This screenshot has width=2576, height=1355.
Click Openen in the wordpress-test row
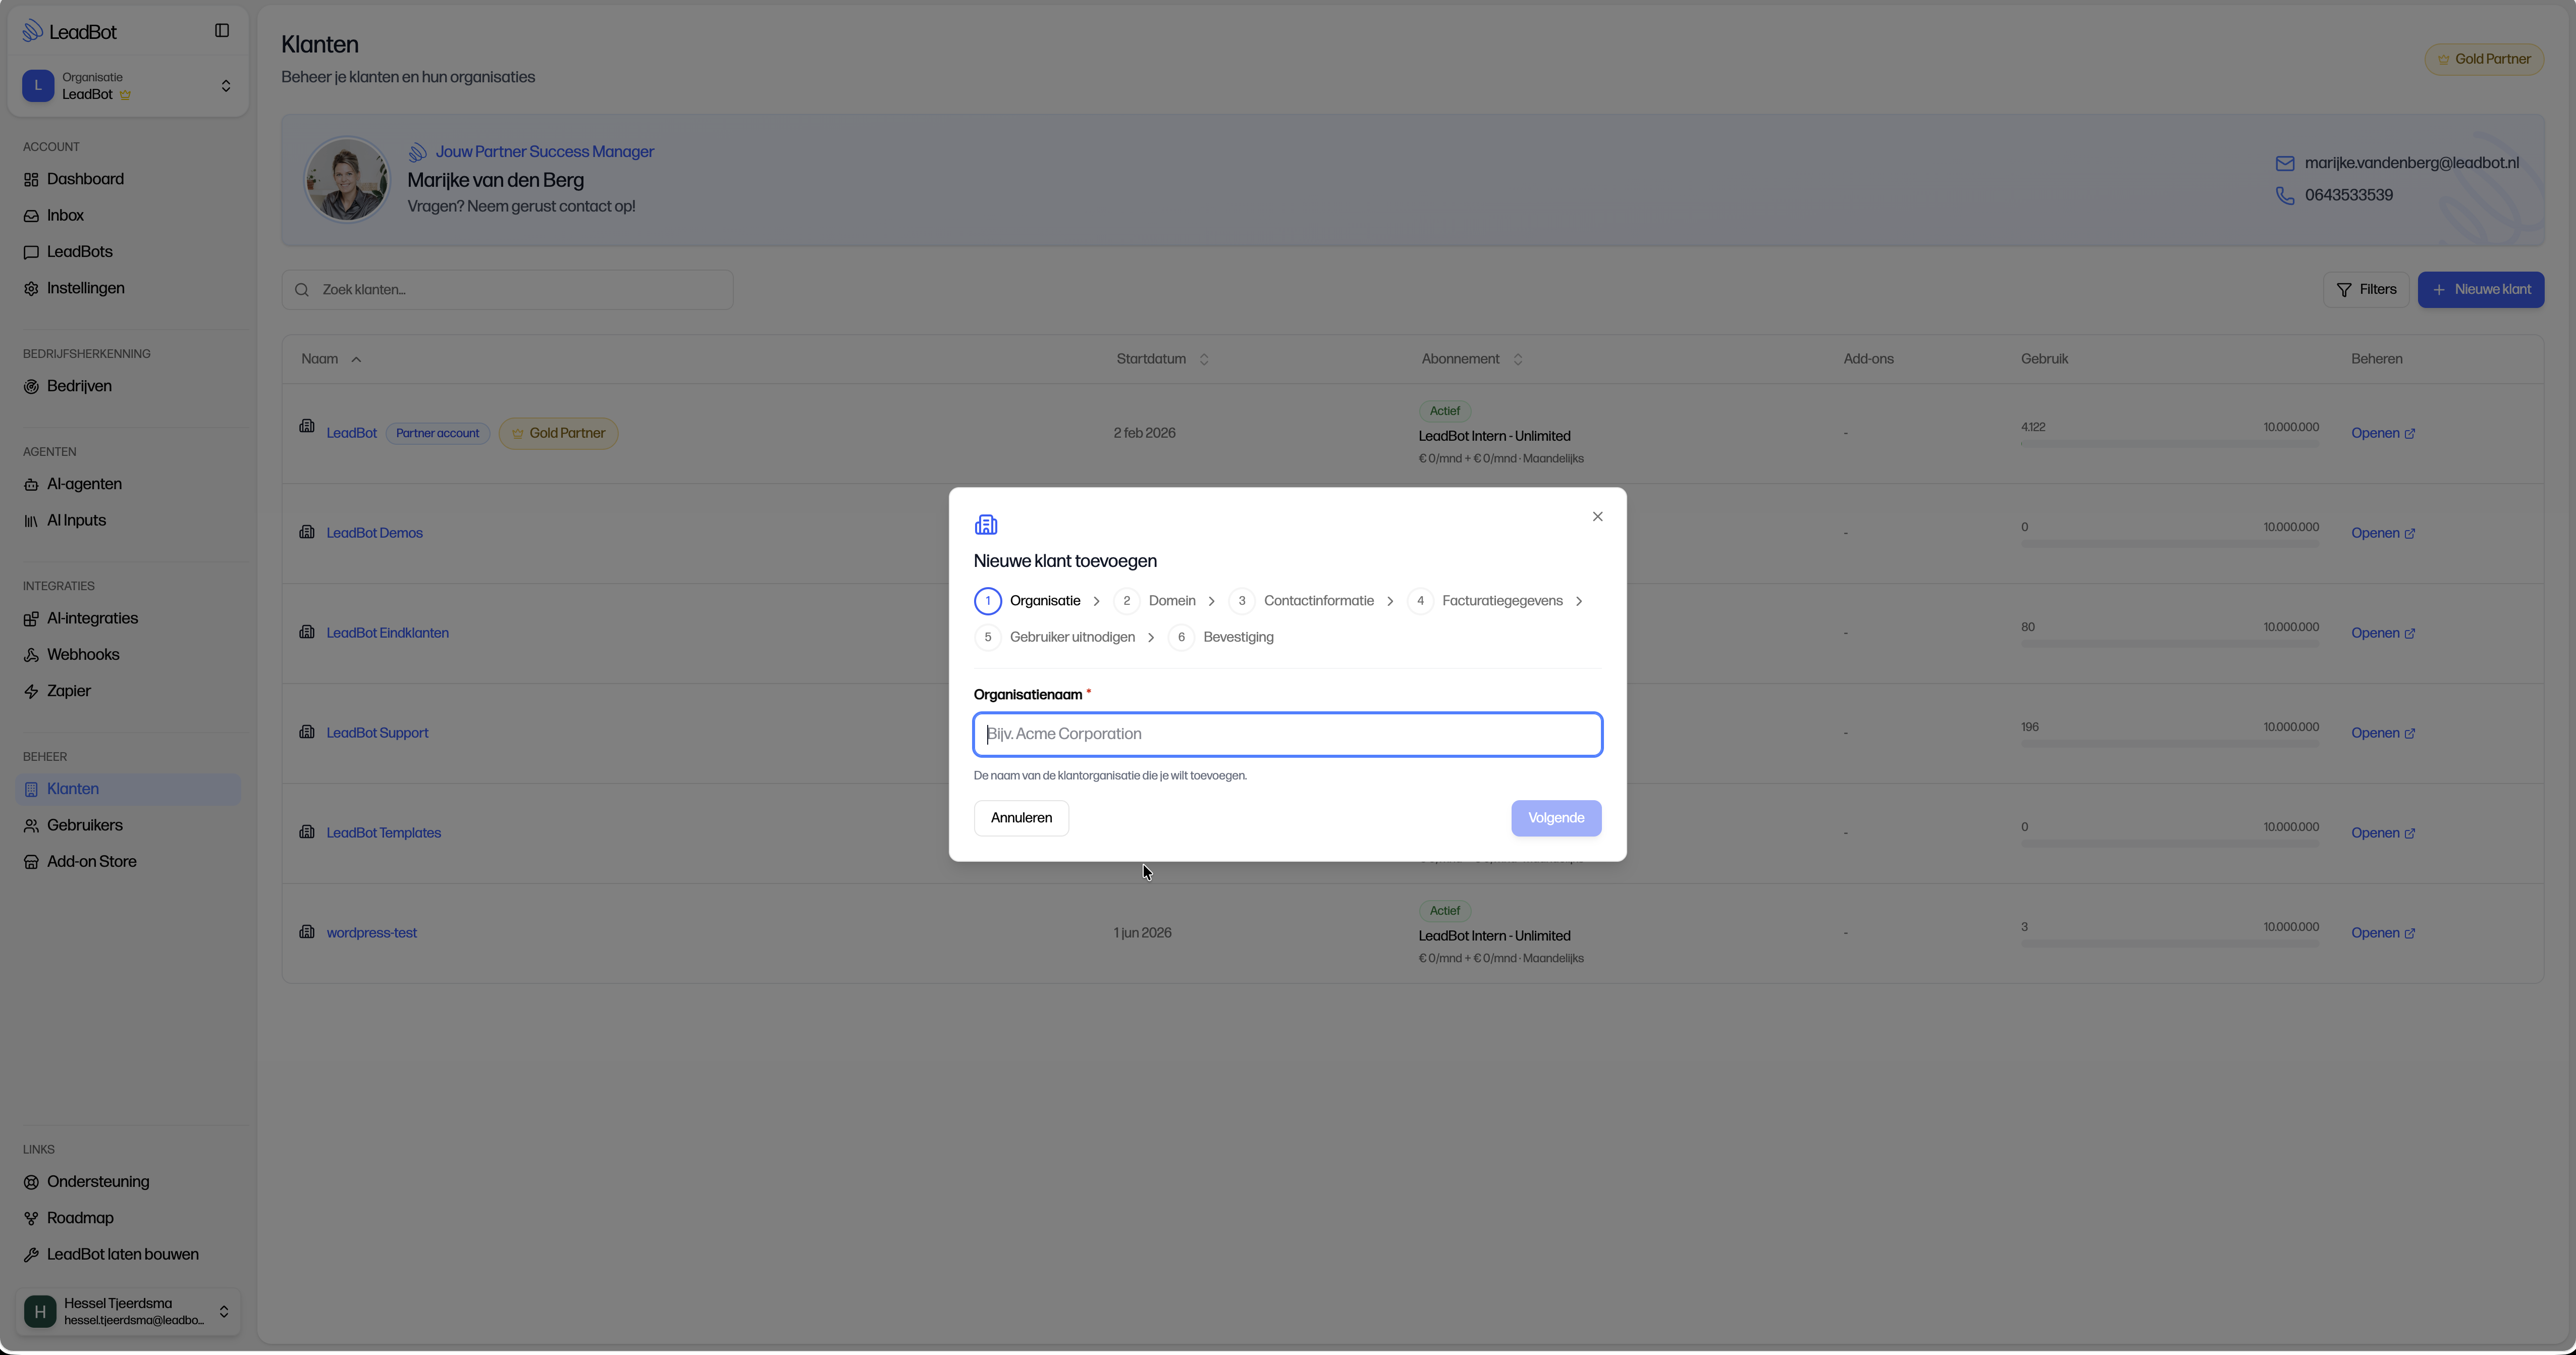(2383, 933)
